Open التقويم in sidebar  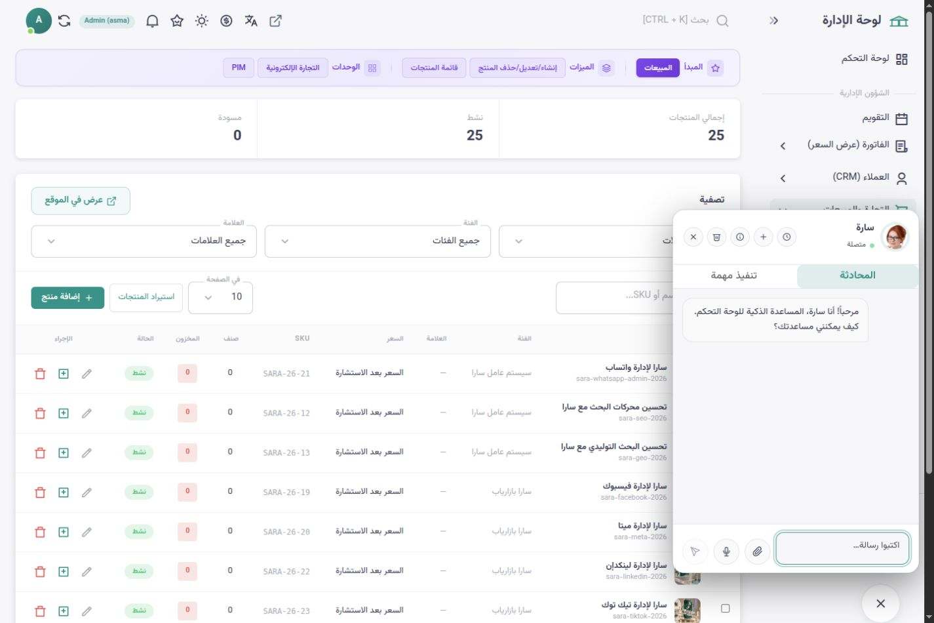pos(845,118)
